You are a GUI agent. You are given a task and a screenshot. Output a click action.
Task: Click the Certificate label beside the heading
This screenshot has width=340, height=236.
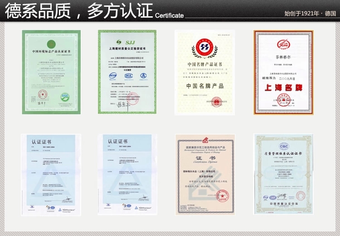(170, 16)
